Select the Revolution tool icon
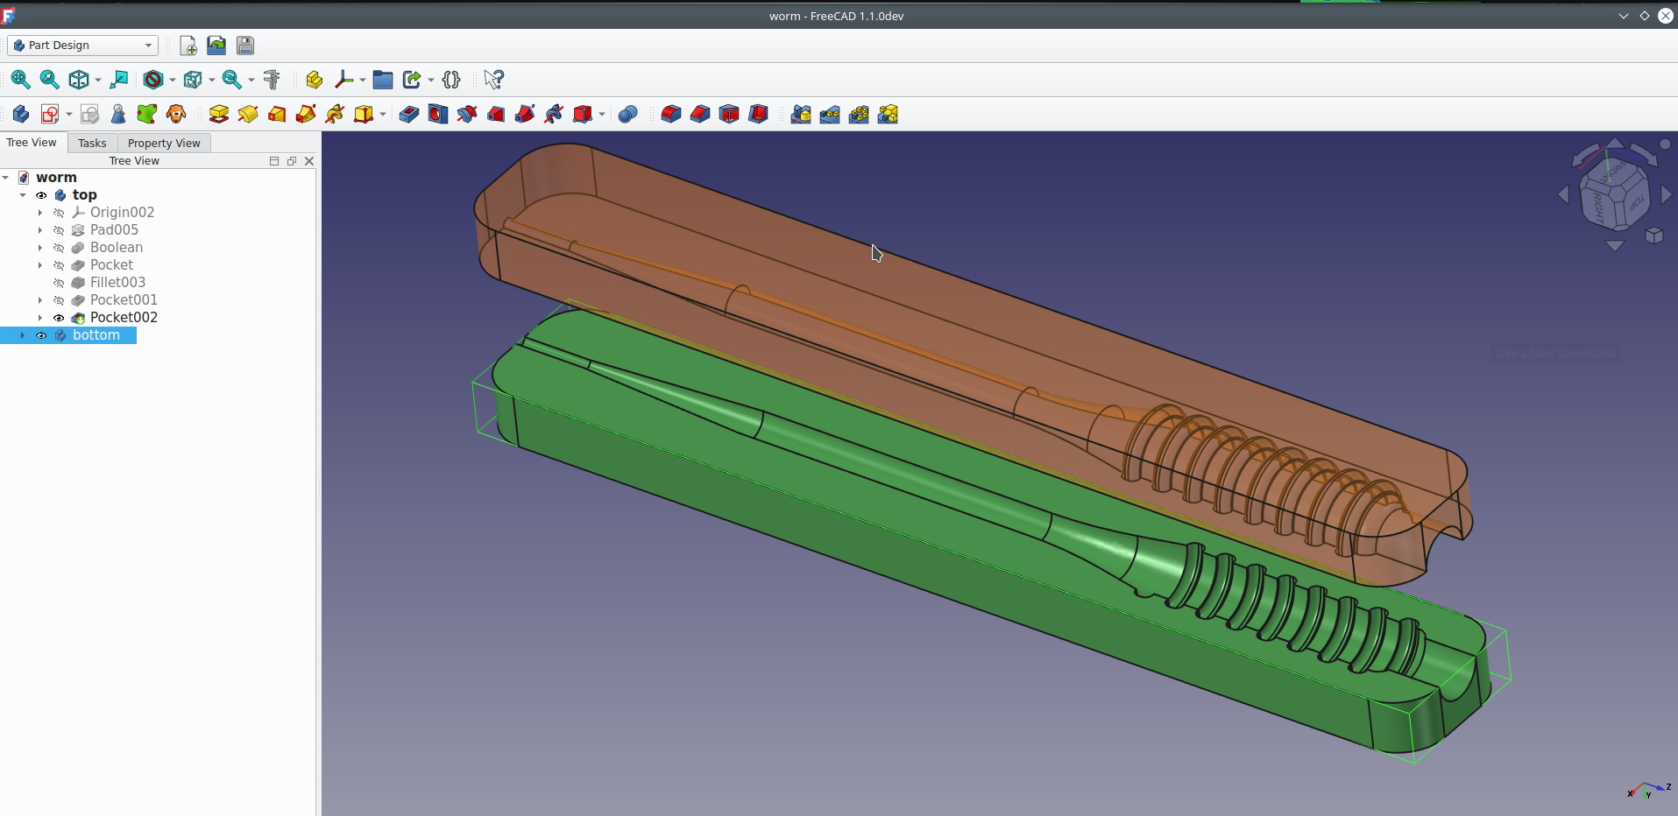The width and height of the screenshot is (1678, 816). (248, 114)
